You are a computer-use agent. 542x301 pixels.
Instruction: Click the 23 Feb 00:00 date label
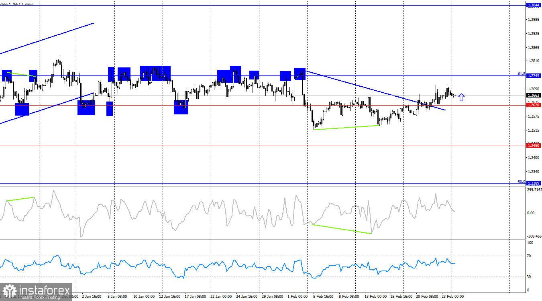tap(452, 297)
